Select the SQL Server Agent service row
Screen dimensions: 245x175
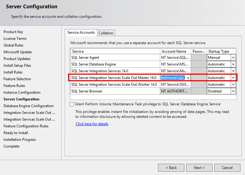115,57
